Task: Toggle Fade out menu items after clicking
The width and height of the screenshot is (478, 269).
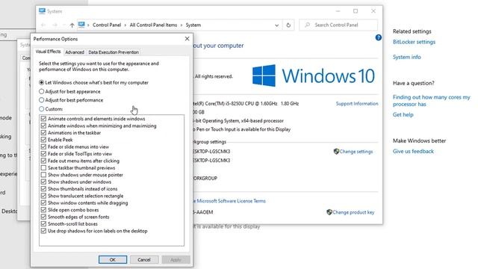Action: (x=43, y=161)
